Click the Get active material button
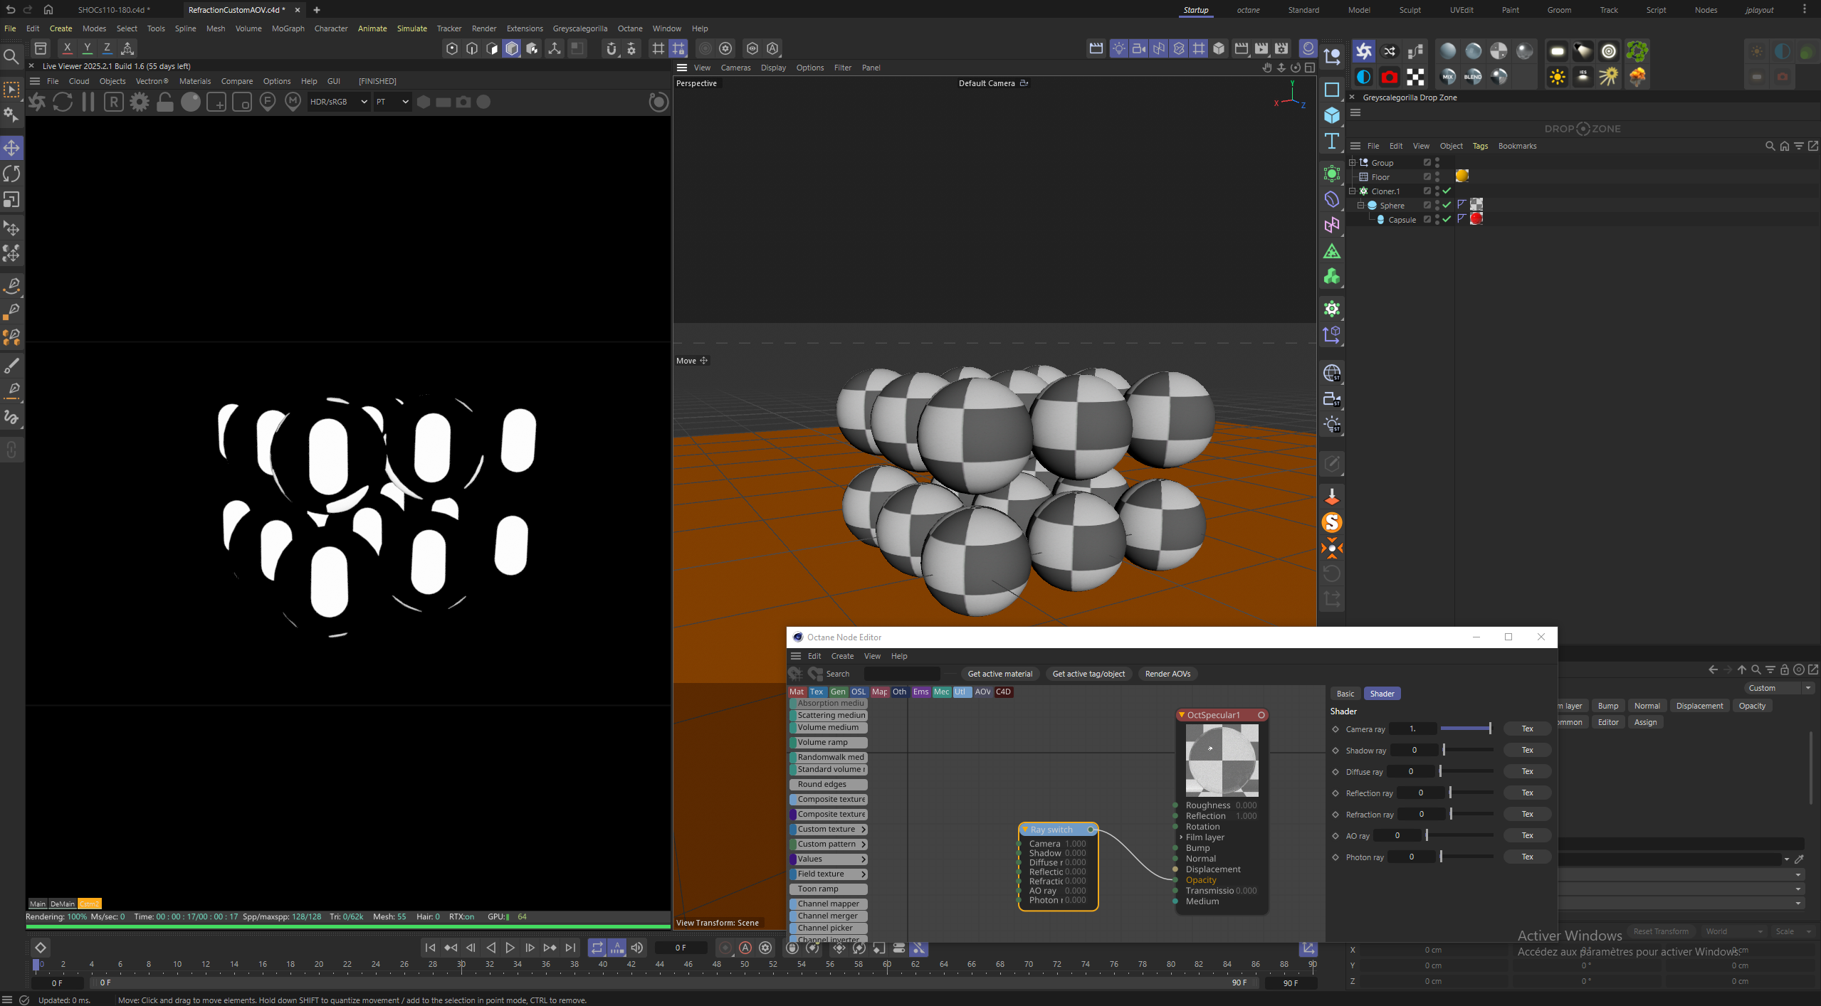Viewport: 1821px width, 1006px height. [x=999, y=674]
